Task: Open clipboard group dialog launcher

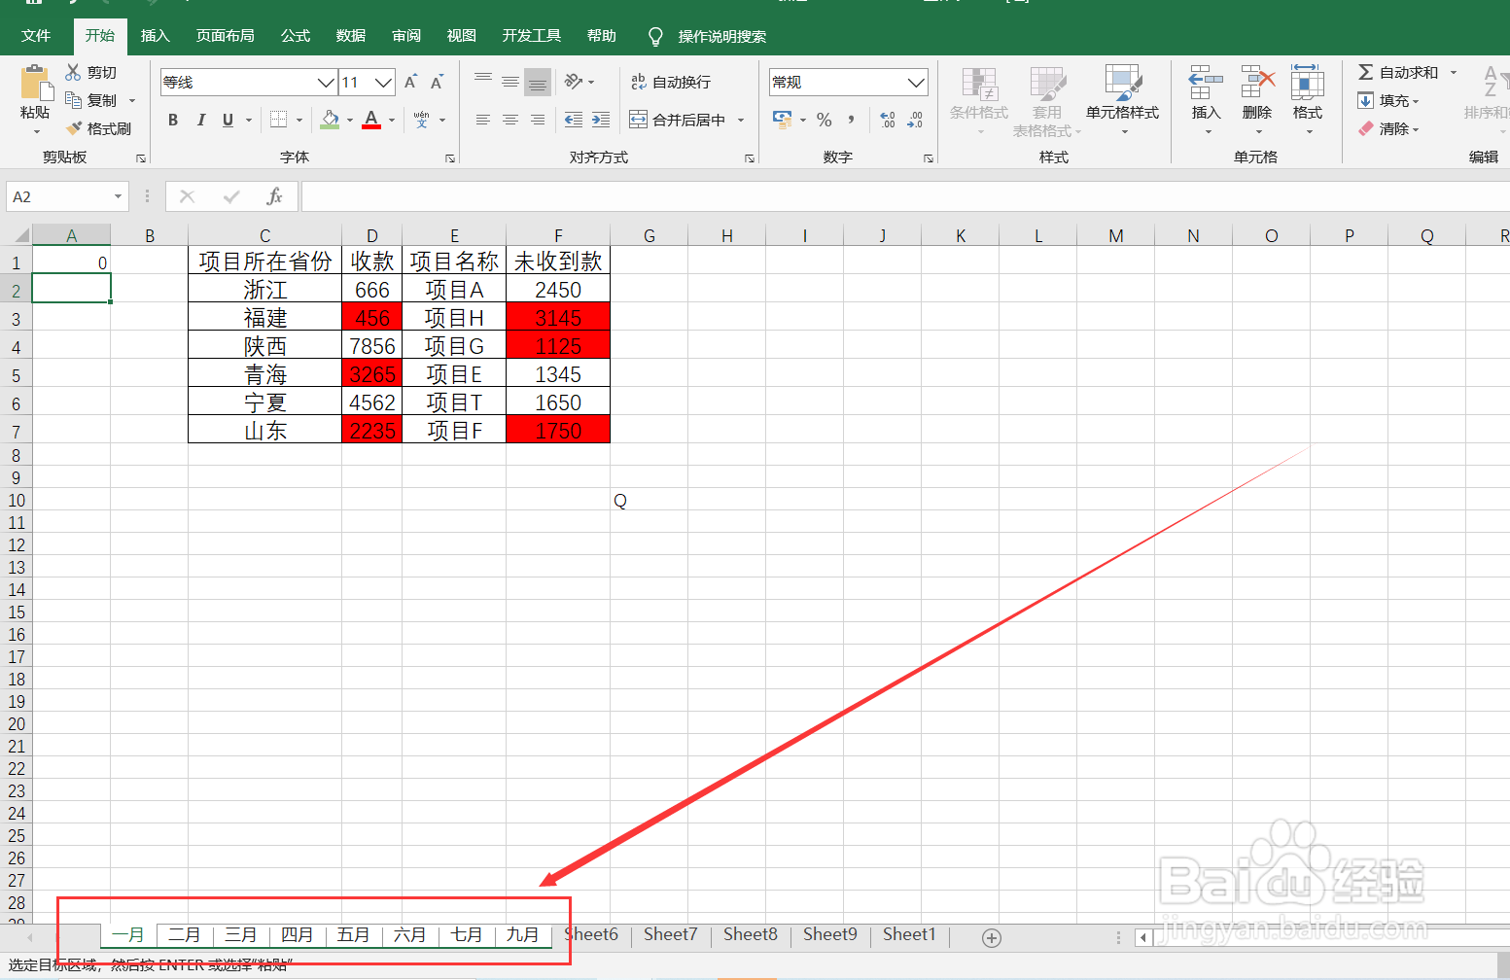Action: coord(141,157)
